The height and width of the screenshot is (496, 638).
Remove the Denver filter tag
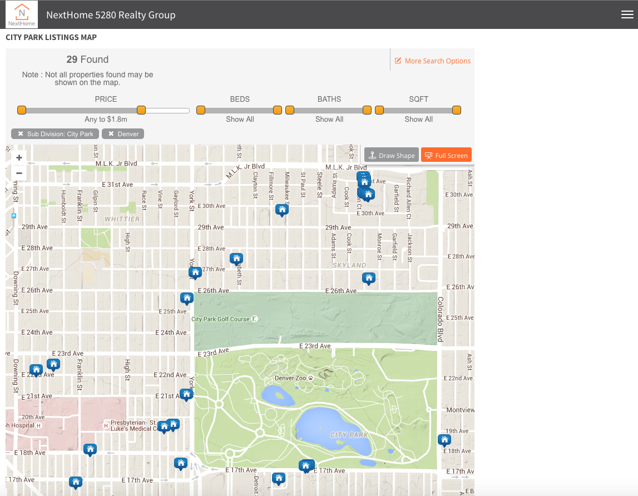click(x=111, y=134)
